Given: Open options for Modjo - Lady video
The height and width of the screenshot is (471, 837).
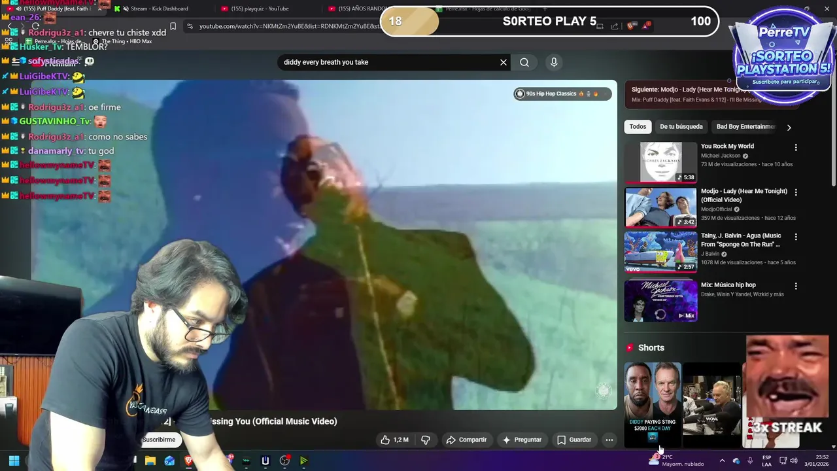Looking at the screenshot, I should [796, 192].
